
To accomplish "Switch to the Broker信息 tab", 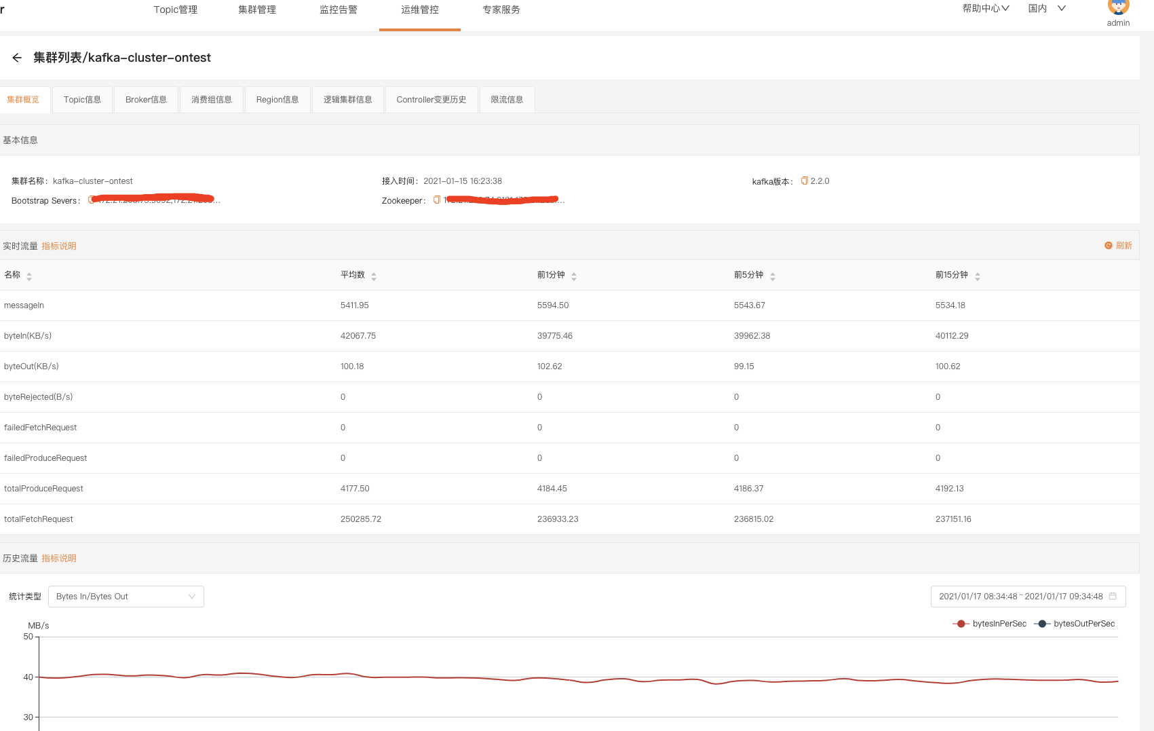I will coord(146,100).
